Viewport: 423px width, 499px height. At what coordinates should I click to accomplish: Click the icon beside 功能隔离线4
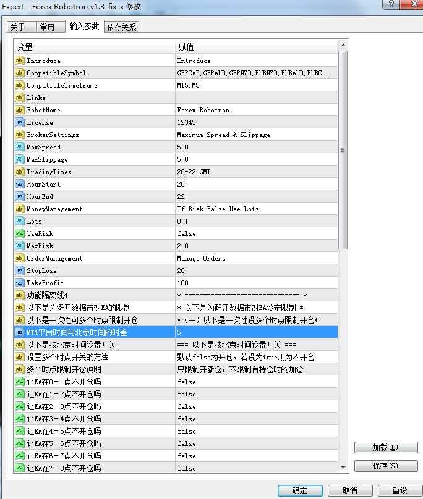[x=19, y=295]
